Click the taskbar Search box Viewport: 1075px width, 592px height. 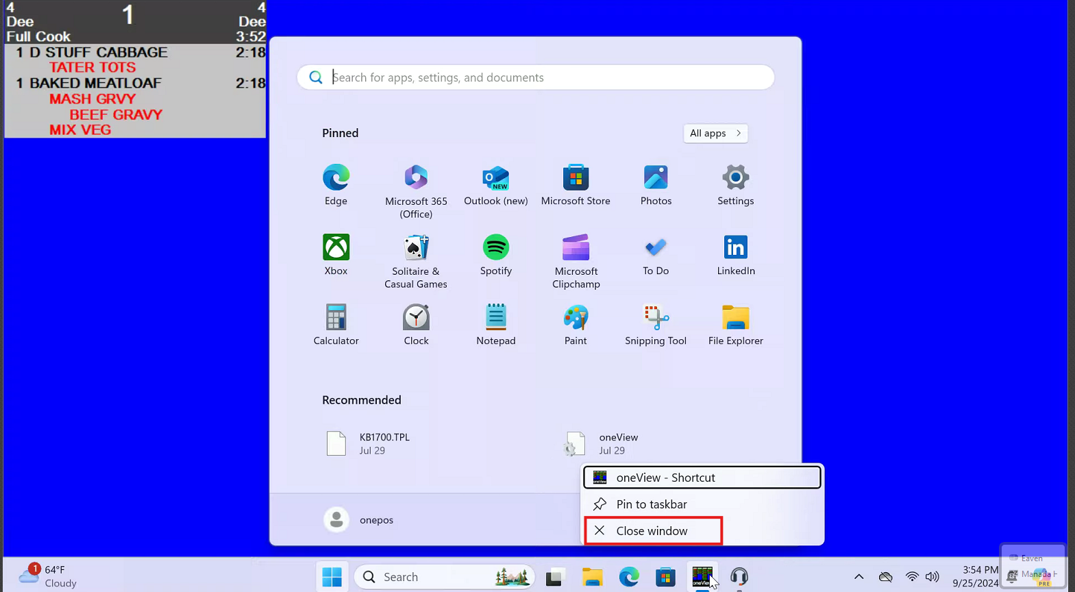[444, 577]
